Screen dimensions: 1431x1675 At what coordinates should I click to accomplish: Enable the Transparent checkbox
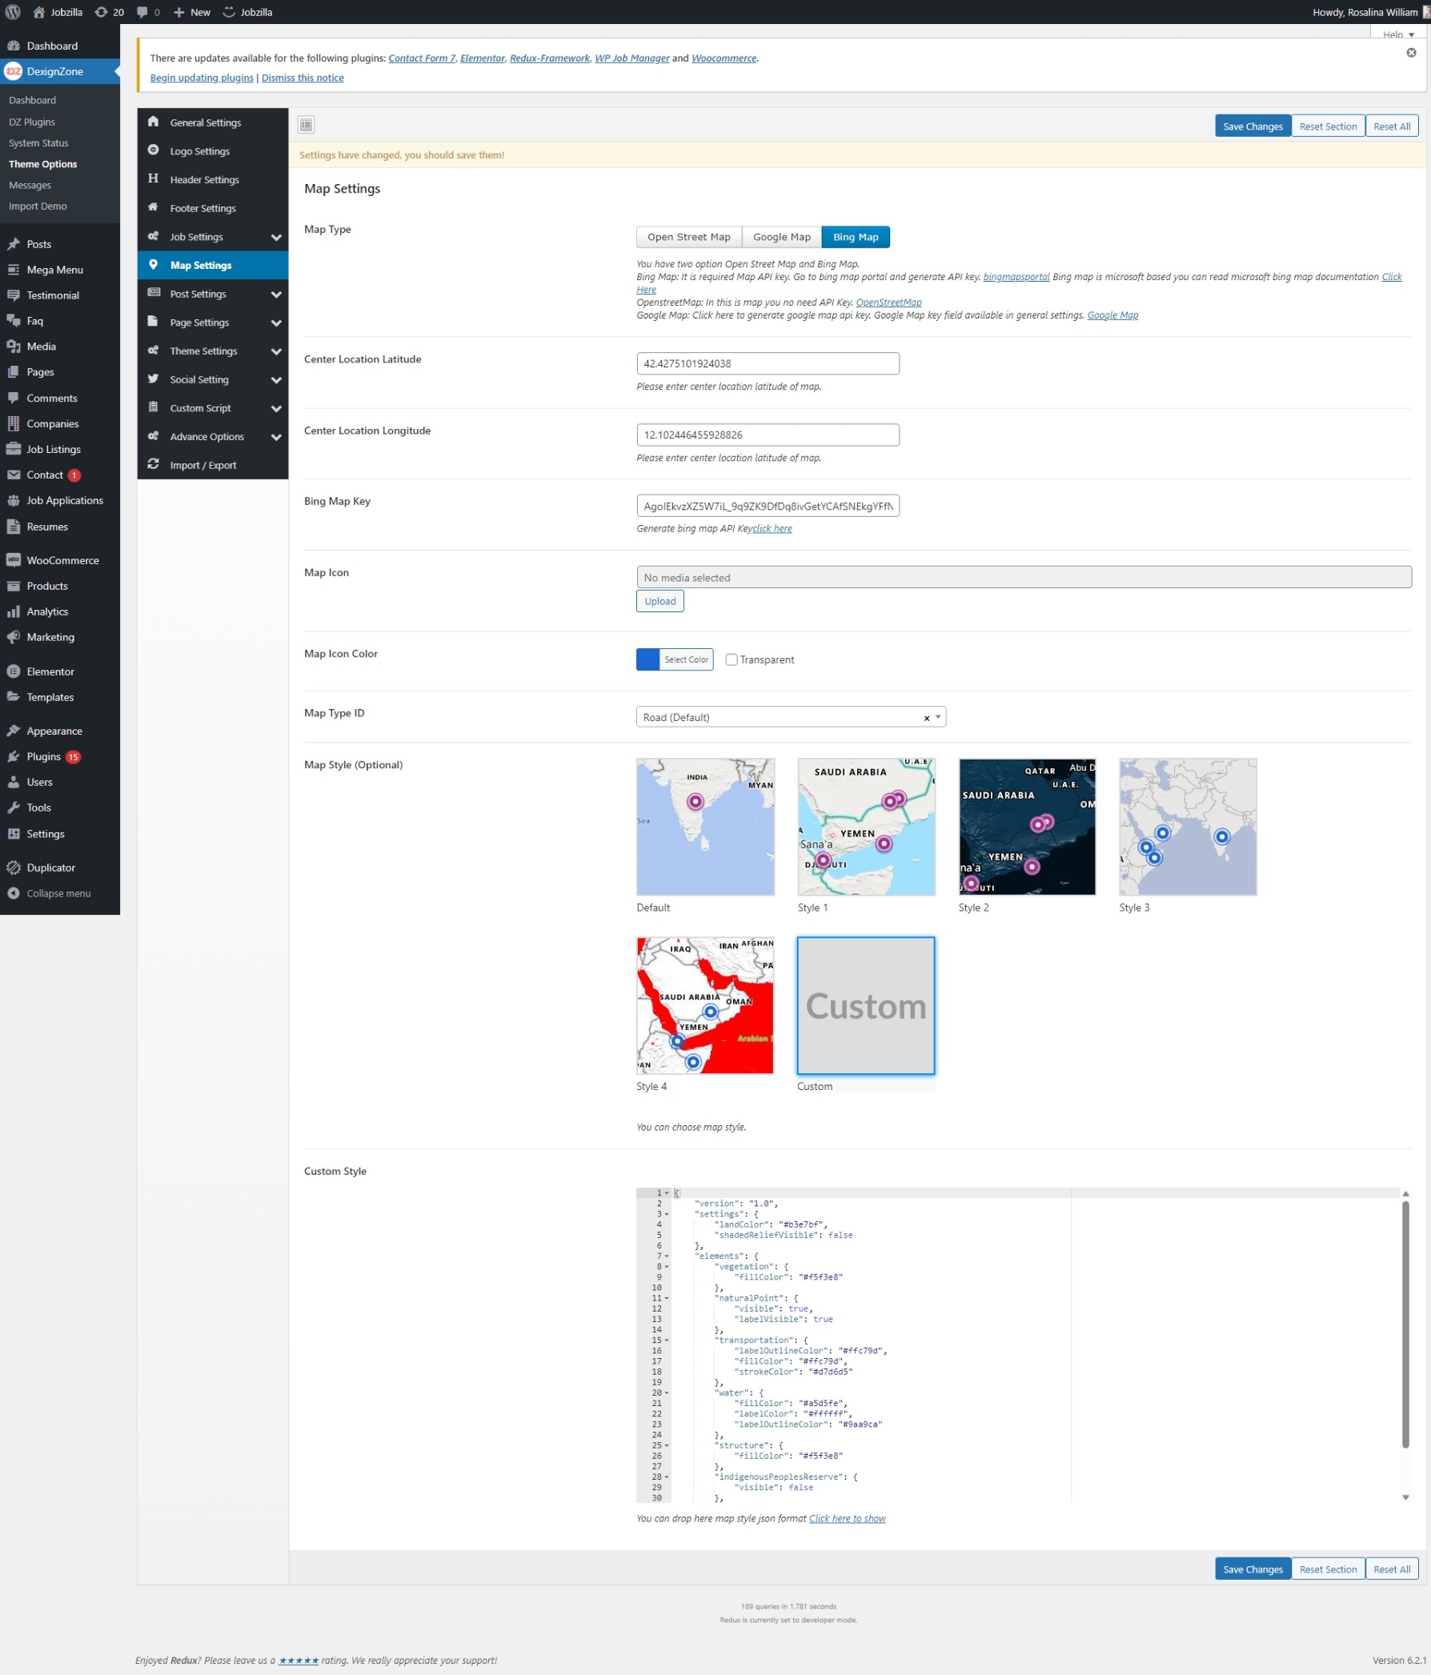pos(731,659)
